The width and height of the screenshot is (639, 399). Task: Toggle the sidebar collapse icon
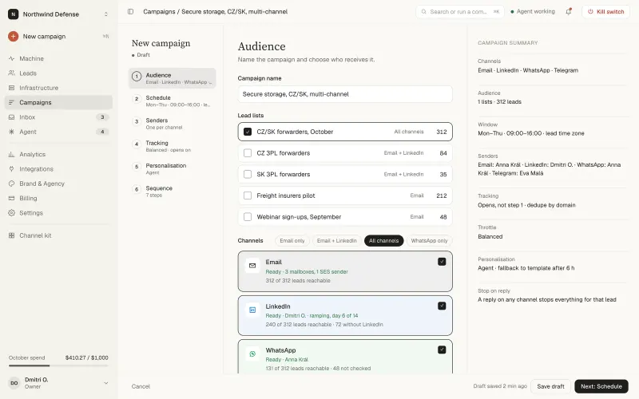coord(130,12)
